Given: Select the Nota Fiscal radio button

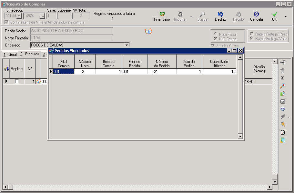Looking at the screenshot, I should 216,34.
